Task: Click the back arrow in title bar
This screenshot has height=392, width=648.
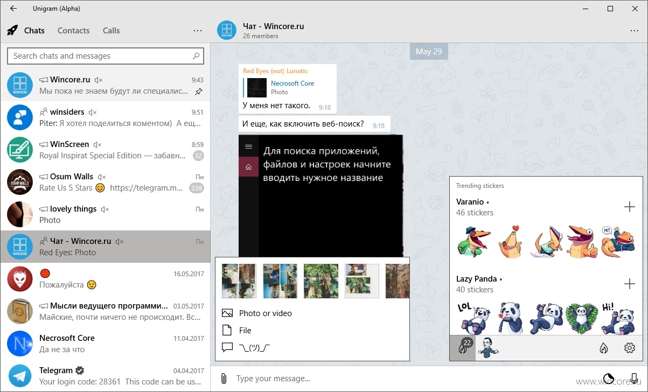Action: [x=13, y=9]
